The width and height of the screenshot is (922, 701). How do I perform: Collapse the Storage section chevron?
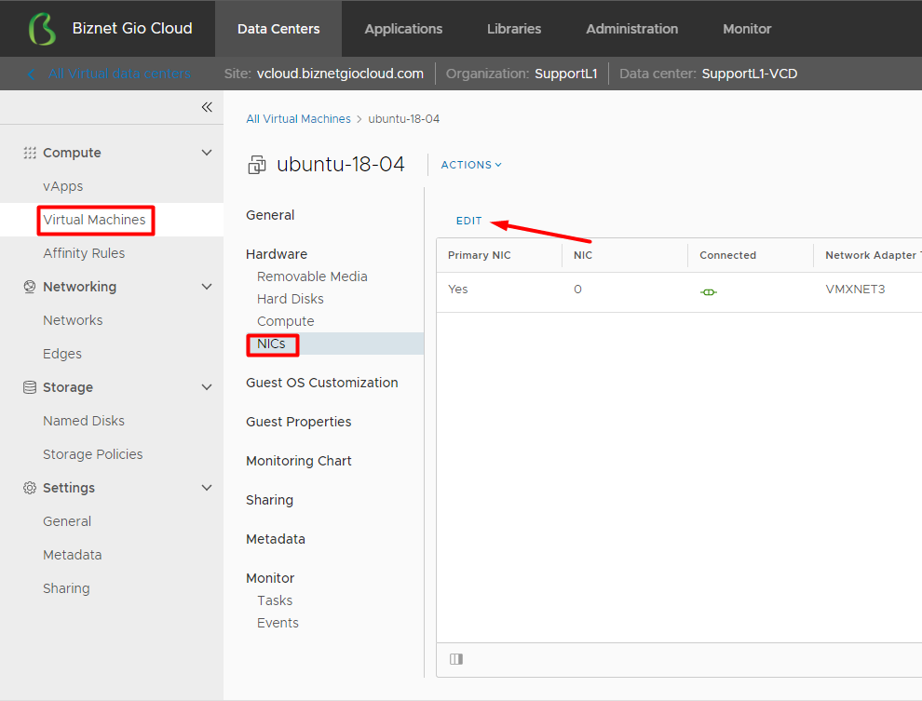click(207, 387)
